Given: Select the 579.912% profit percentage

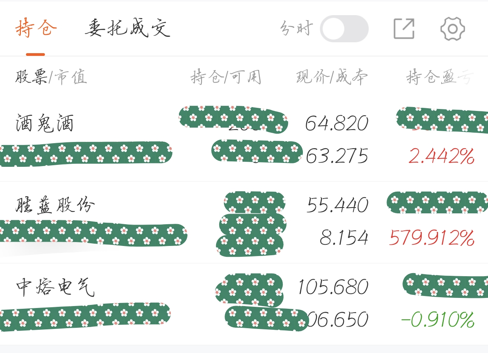Looking at the screenshot, I should pyautogui.click(x=432, y=237).
